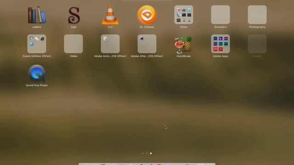Screen dimensions: 294x165
Task: Open the Other folder
Action: click(x=184, y=15)
